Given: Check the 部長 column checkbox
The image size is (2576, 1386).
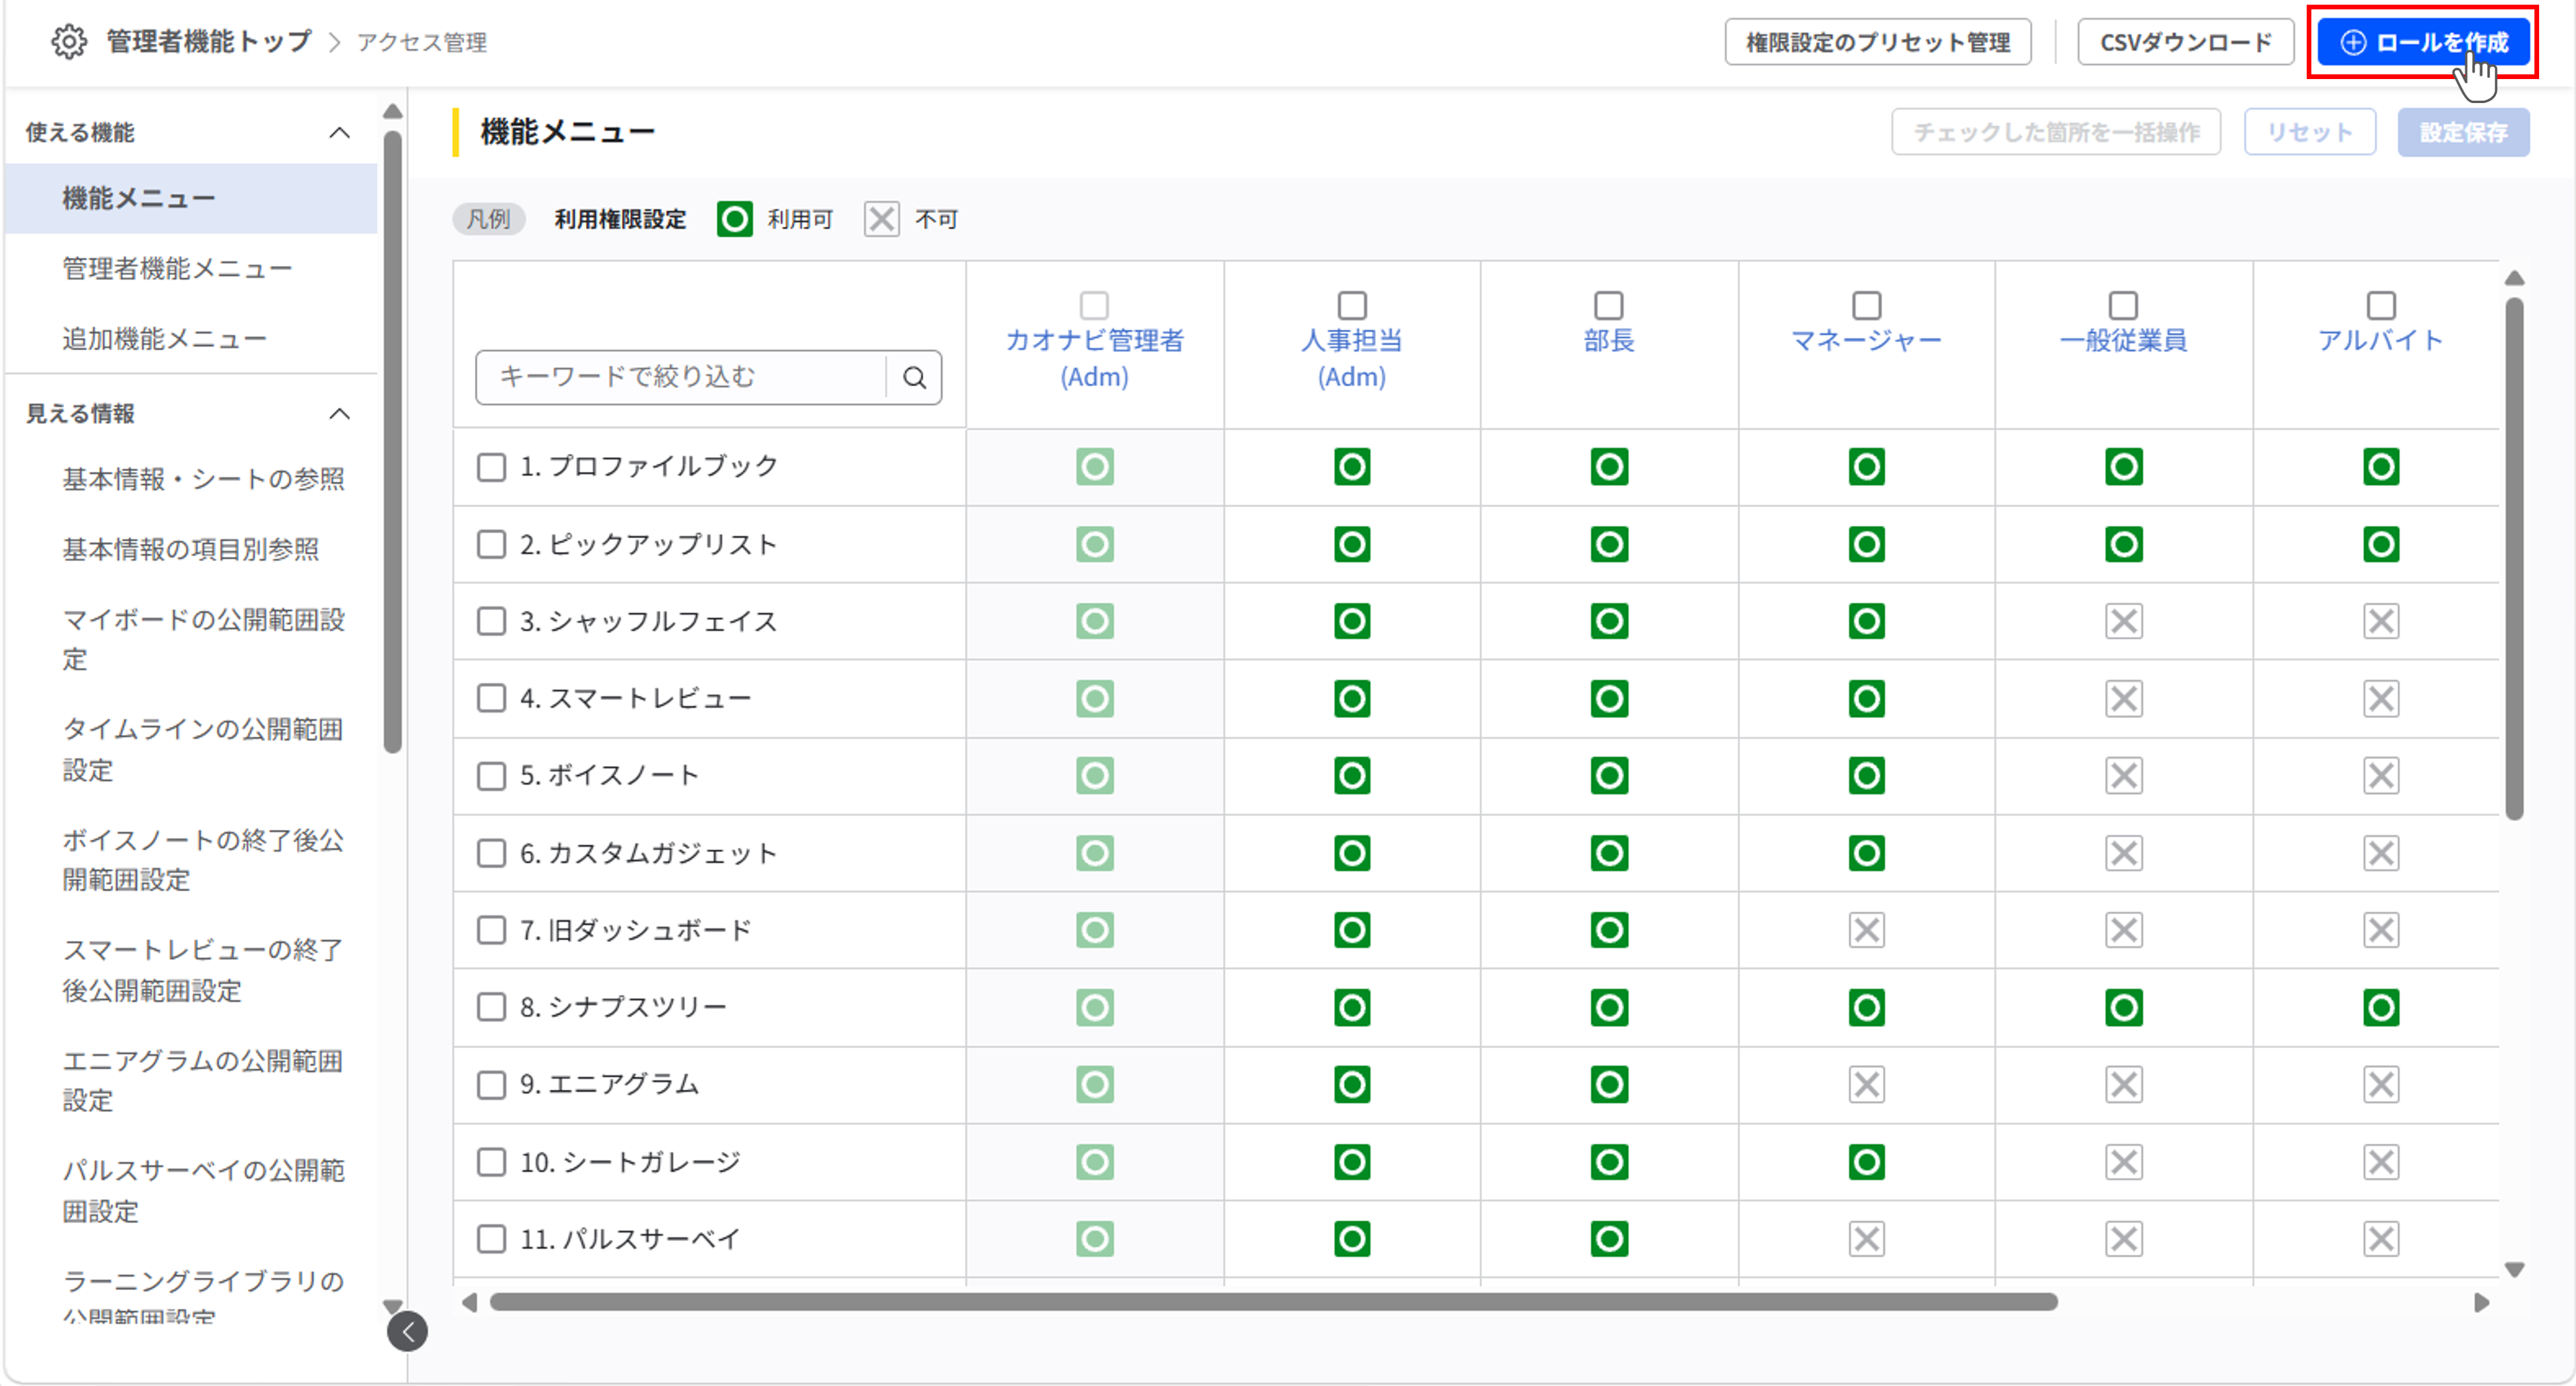Looking at the screenshot, I should point(1608,305).
